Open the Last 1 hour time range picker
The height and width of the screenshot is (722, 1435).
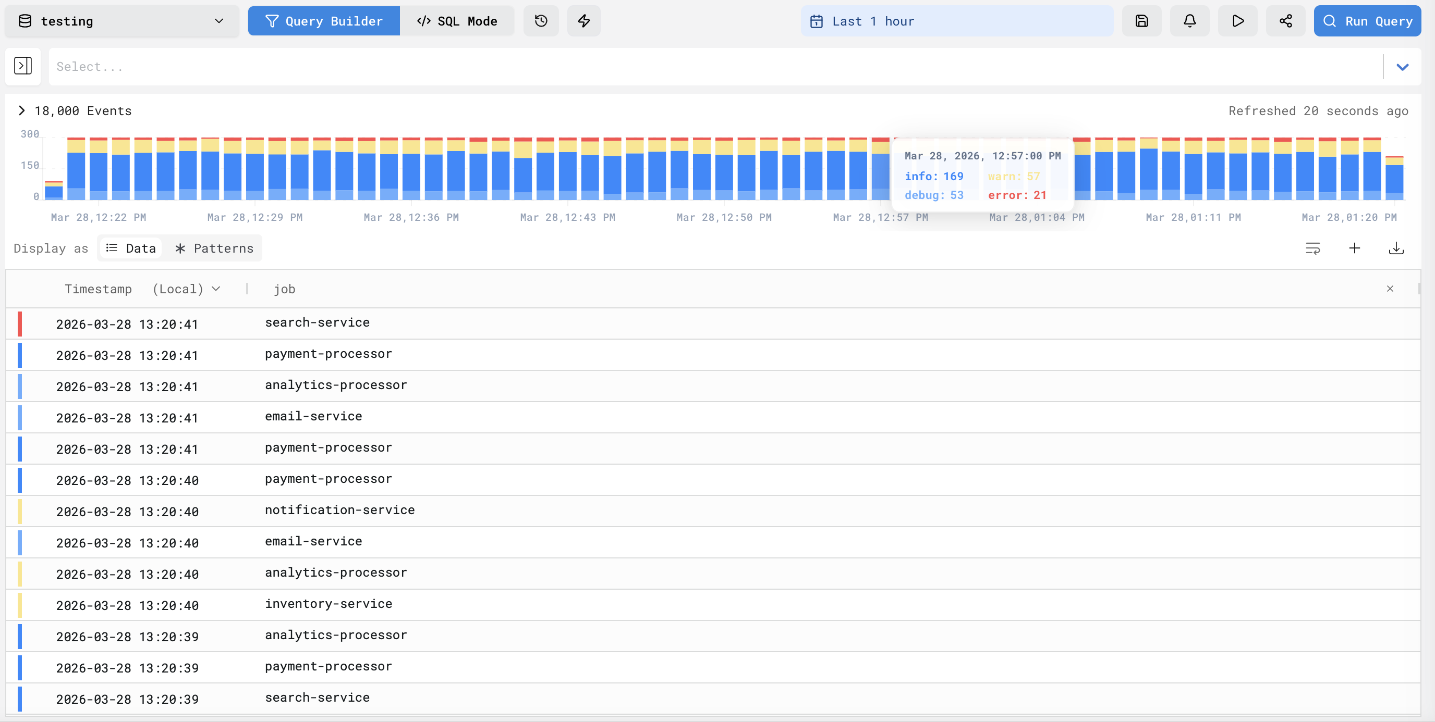[x=956, y=21]
